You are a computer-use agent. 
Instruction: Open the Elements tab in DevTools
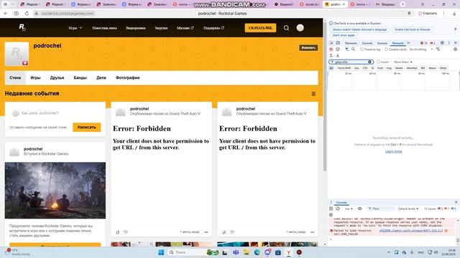(351, 43)
